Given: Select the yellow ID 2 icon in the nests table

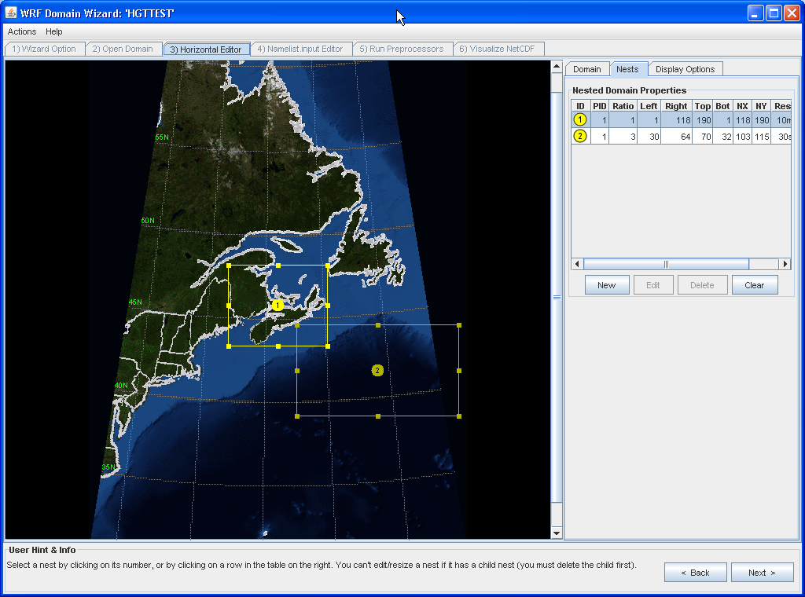Looking at the screenshot, I should point(580,136).
